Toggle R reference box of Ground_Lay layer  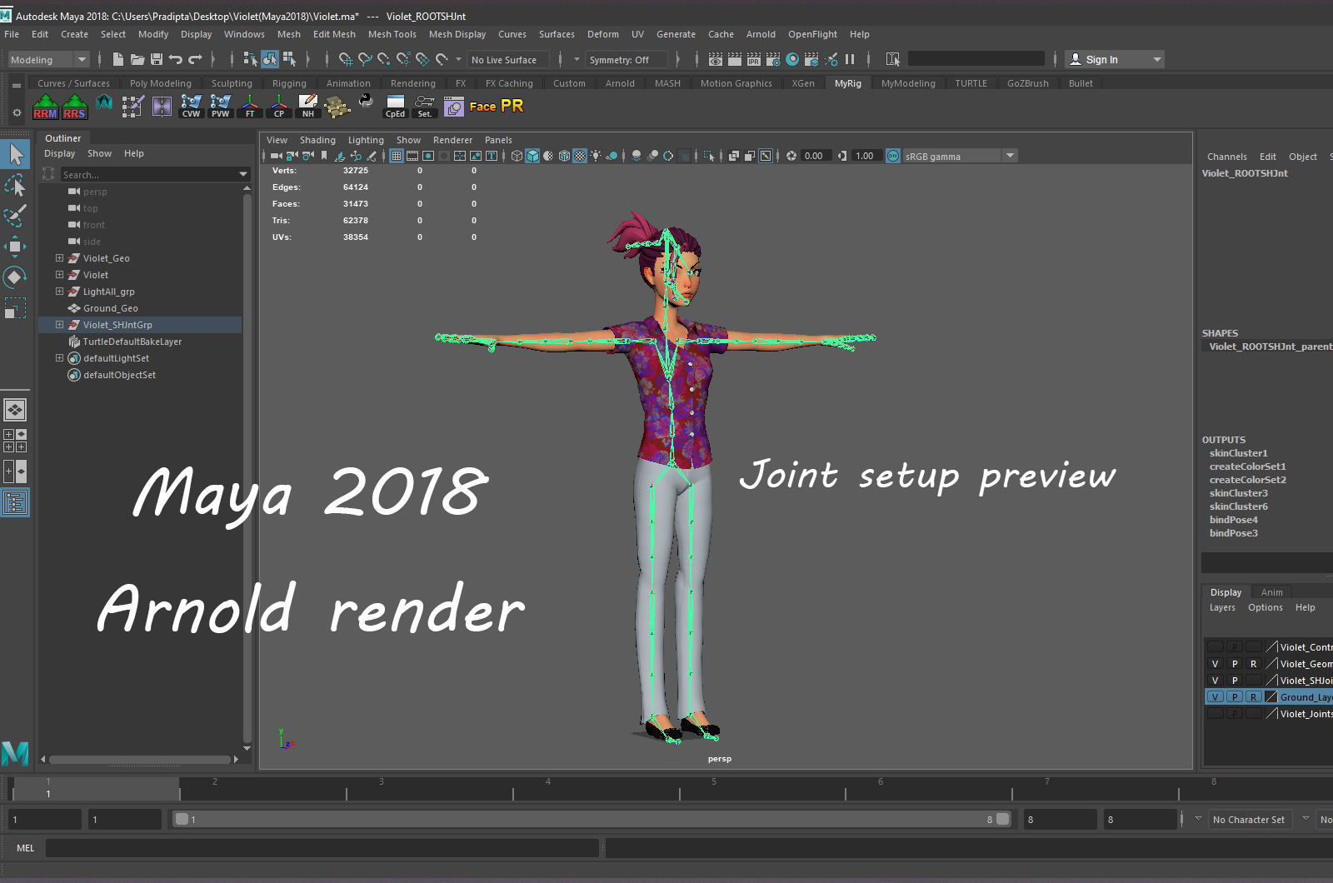tap(1253, 697)
